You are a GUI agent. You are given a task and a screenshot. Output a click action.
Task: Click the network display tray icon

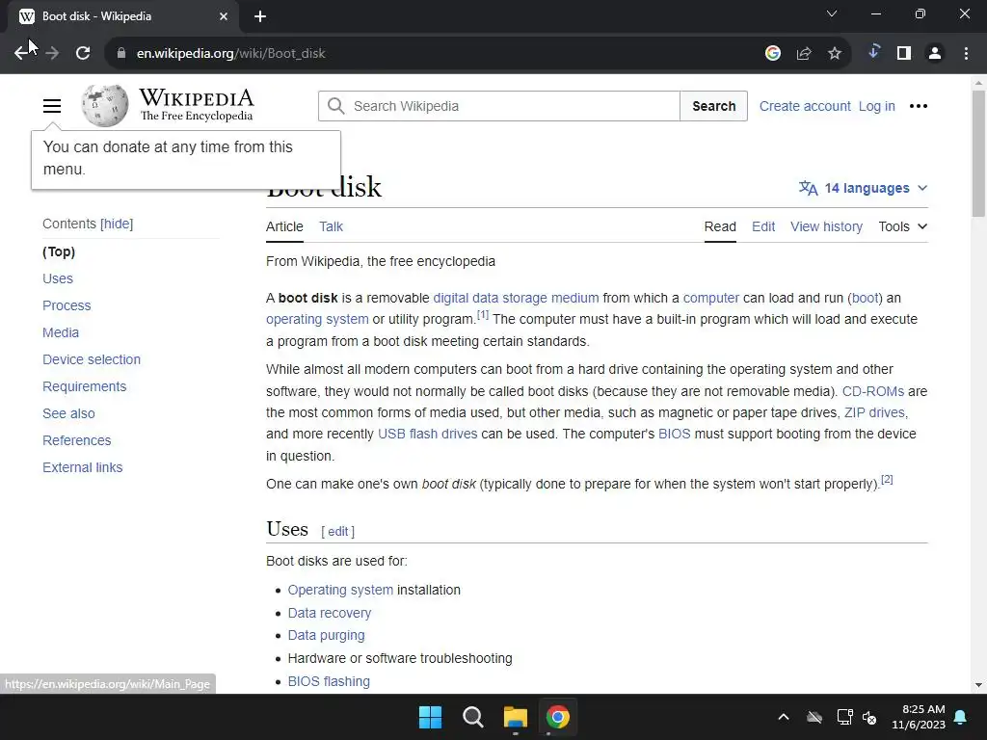[x=844, y=717]
